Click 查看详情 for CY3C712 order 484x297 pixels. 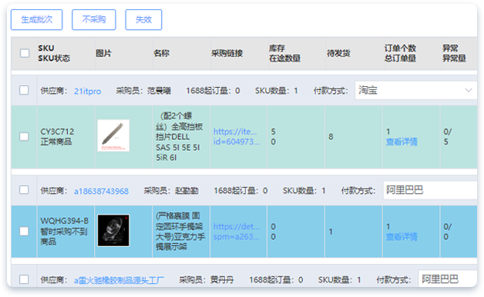(402, 142)
